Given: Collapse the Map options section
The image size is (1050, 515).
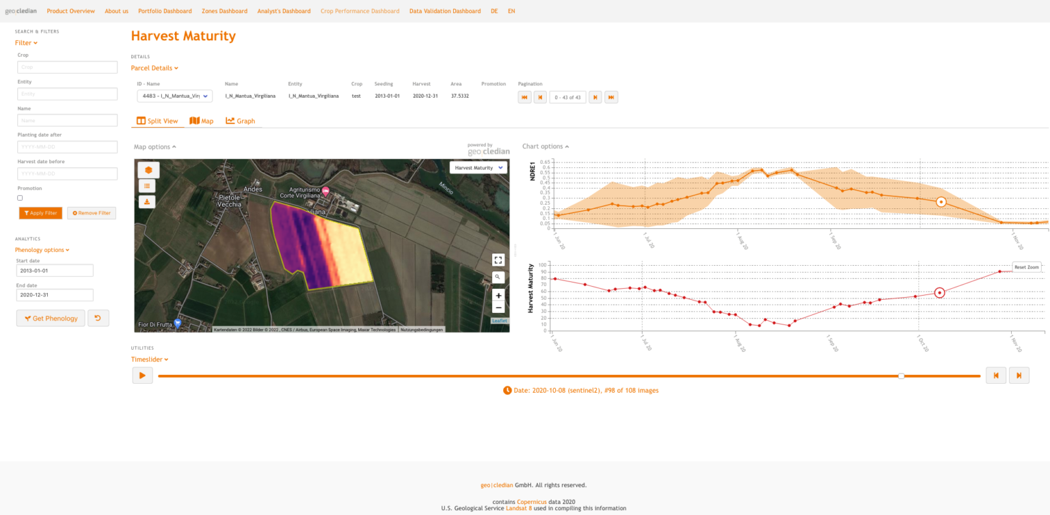Looking at the screenshot, I should 154,146.
